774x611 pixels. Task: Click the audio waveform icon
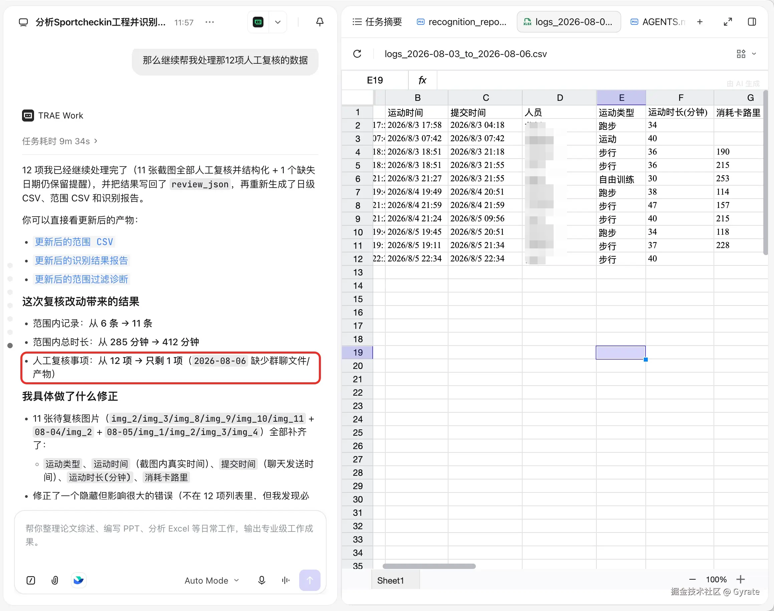[x=285, y=580]
